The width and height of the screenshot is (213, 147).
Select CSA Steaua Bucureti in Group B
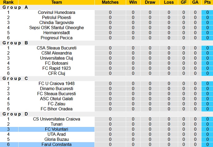56,48
